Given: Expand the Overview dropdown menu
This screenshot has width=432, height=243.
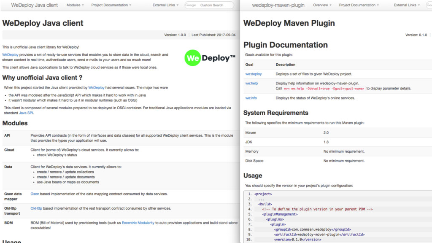Looking at the screenshot, I should click(323, 5).
